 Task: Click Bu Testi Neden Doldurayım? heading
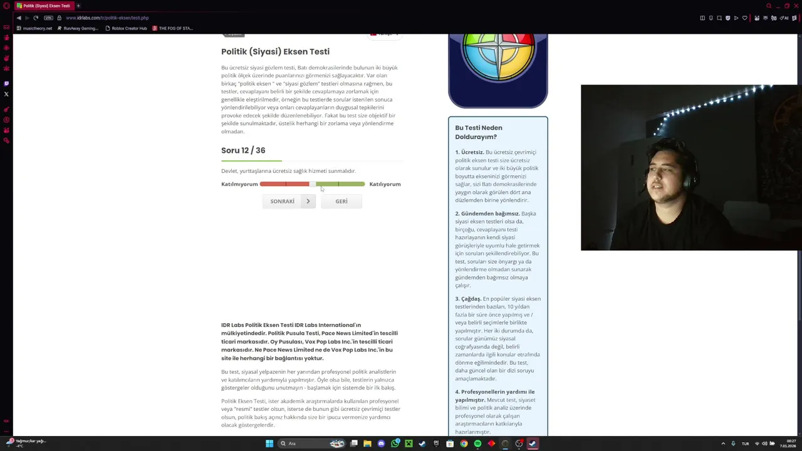(479, 132)
